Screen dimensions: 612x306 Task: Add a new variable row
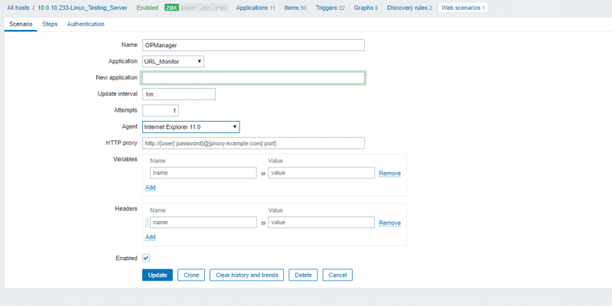(x=150, y=187)
